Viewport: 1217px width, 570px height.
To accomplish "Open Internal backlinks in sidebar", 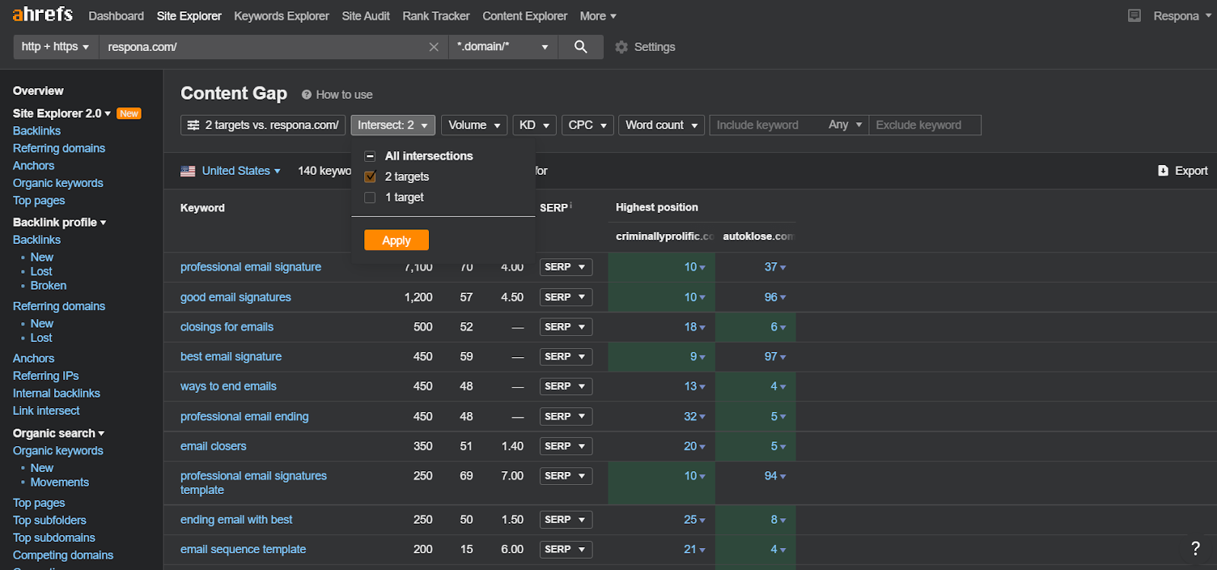I will tap(56, 394).
